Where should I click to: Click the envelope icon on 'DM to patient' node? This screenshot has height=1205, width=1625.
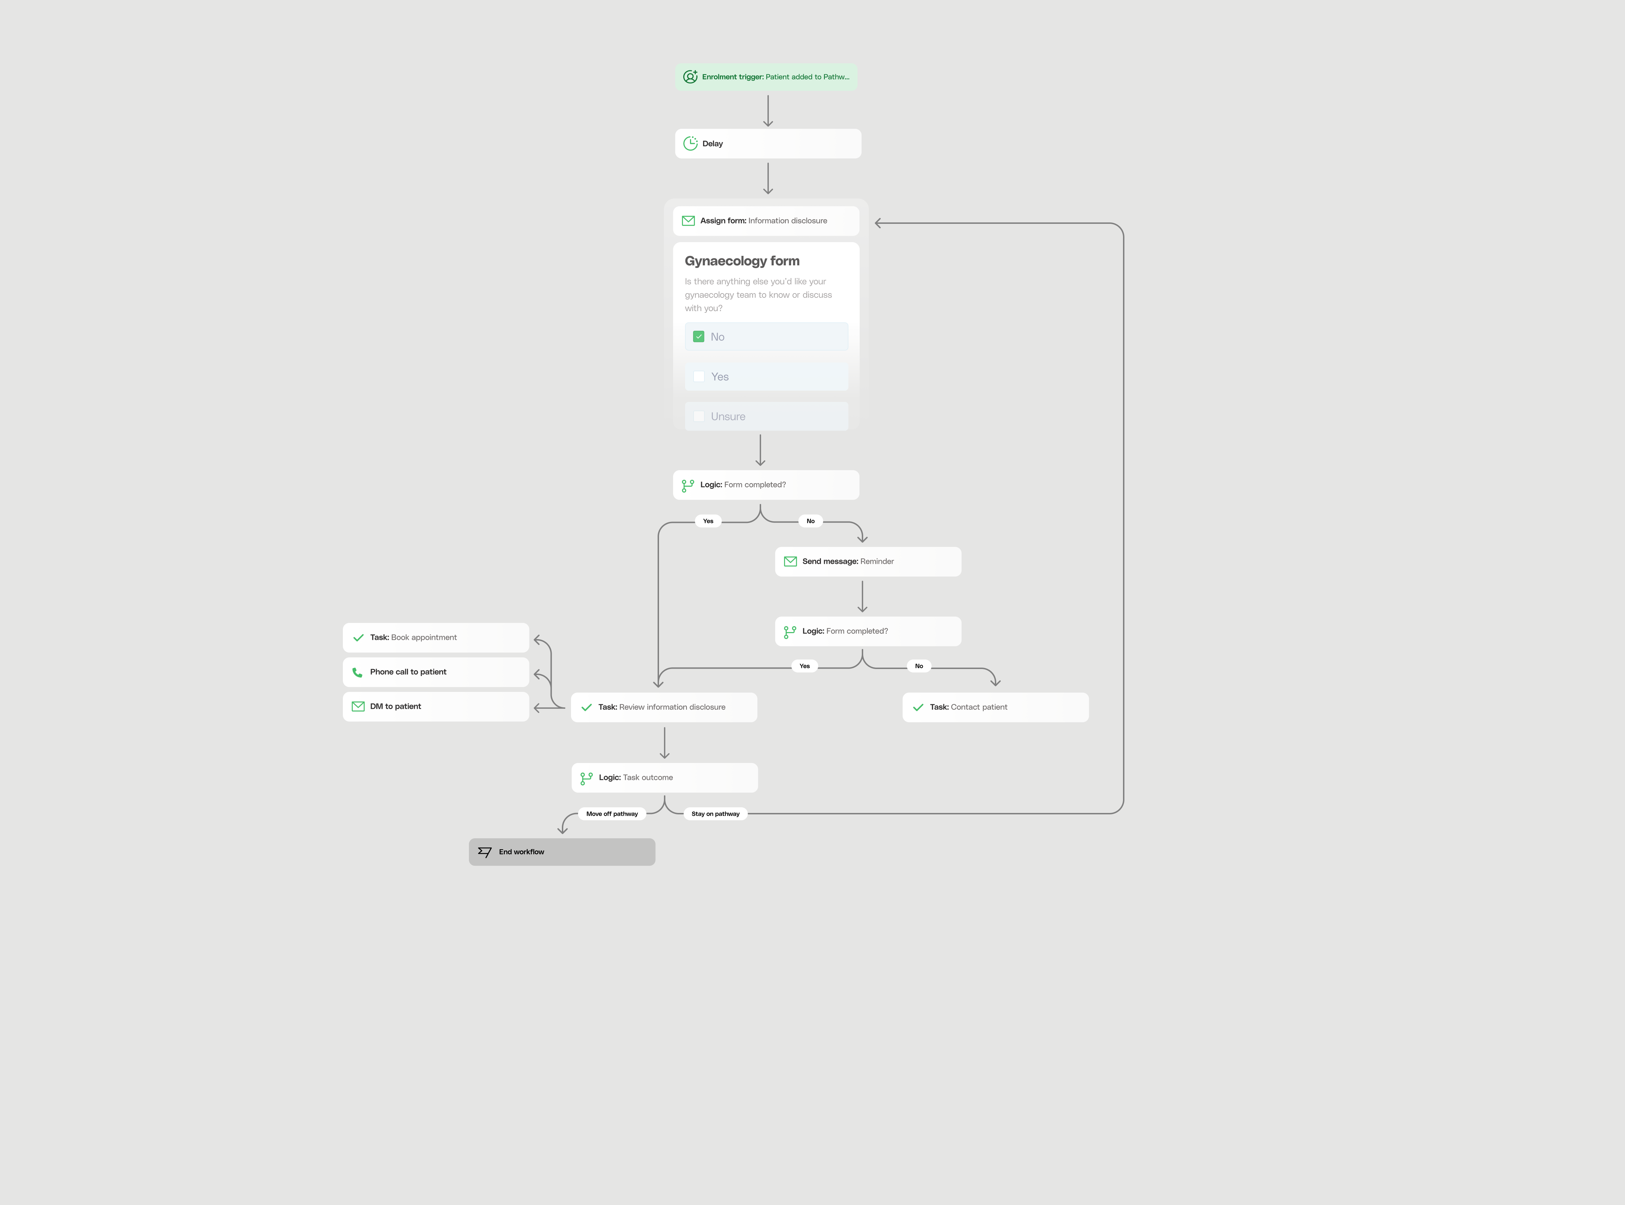[x=357, y=706]
